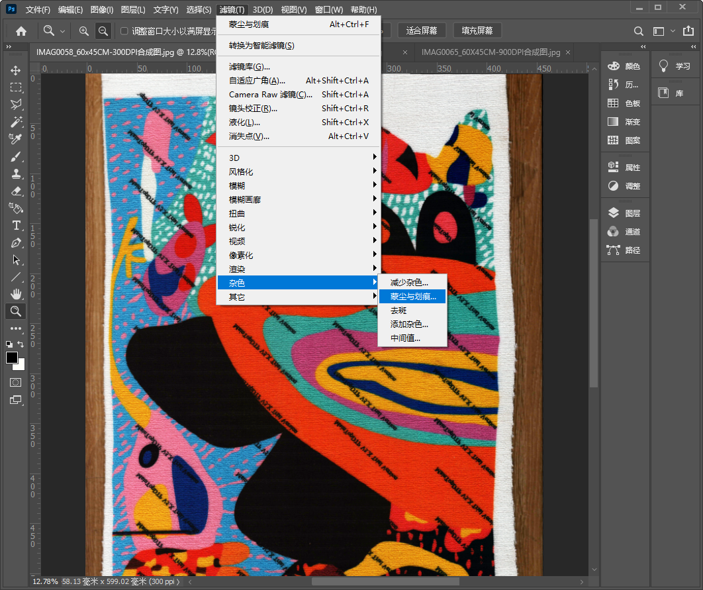Choose 蒙尘与划痕... from the 杂色 submenu
Screen dimensions: 703x590
[x=413, y=297]
